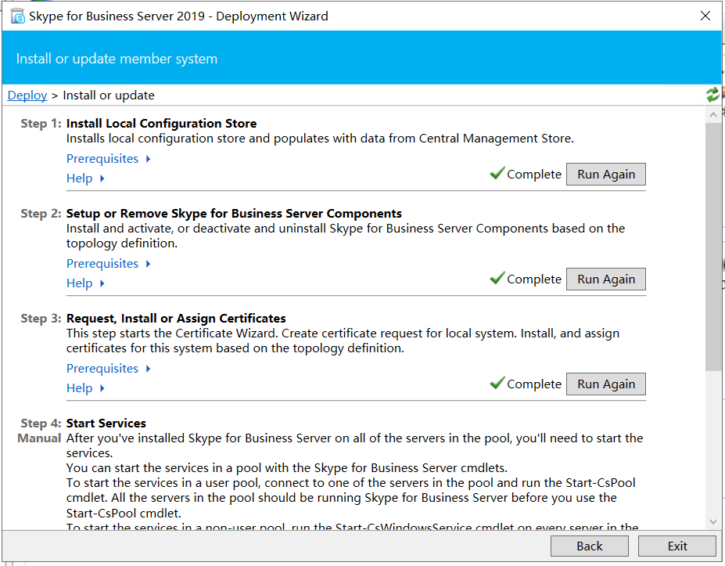Click the green refresh arrows icon

click(x=712, y=95)
